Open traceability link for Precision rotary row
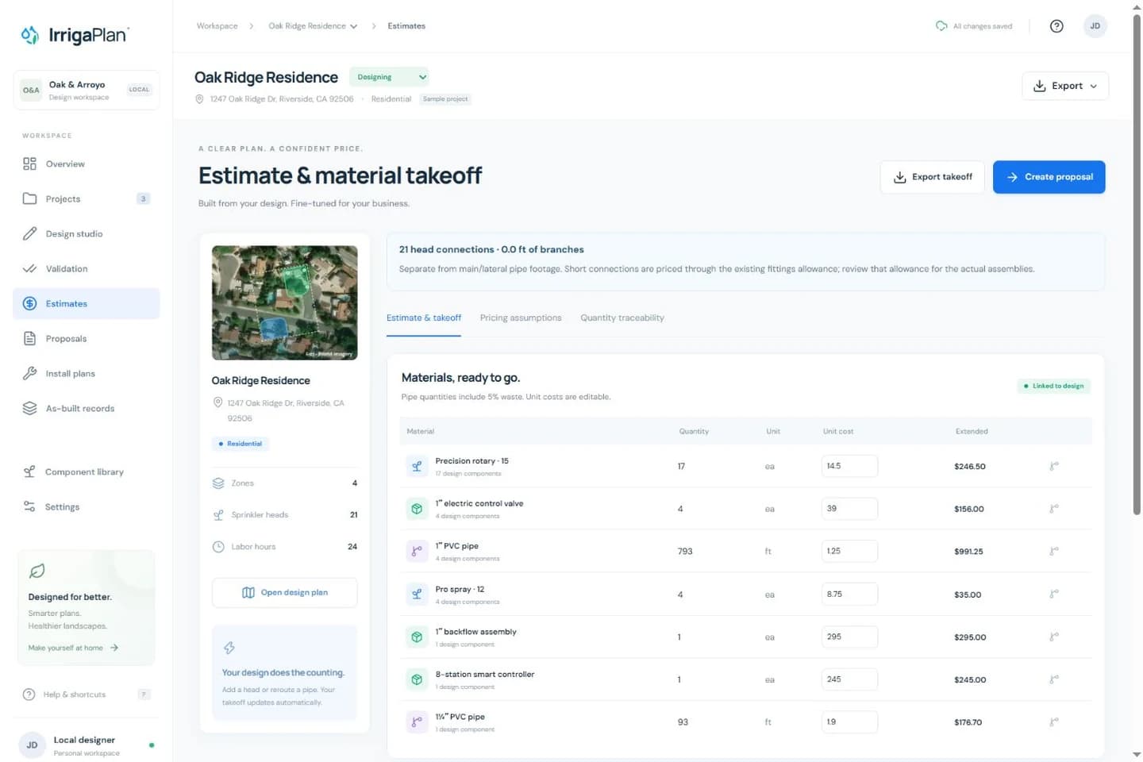Screen dimensions: 1143x762 1054,466
